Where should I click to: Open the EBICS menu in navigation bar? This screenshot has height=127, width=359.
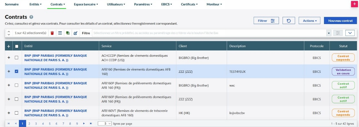pyautogui.click(x=166, y=4)
